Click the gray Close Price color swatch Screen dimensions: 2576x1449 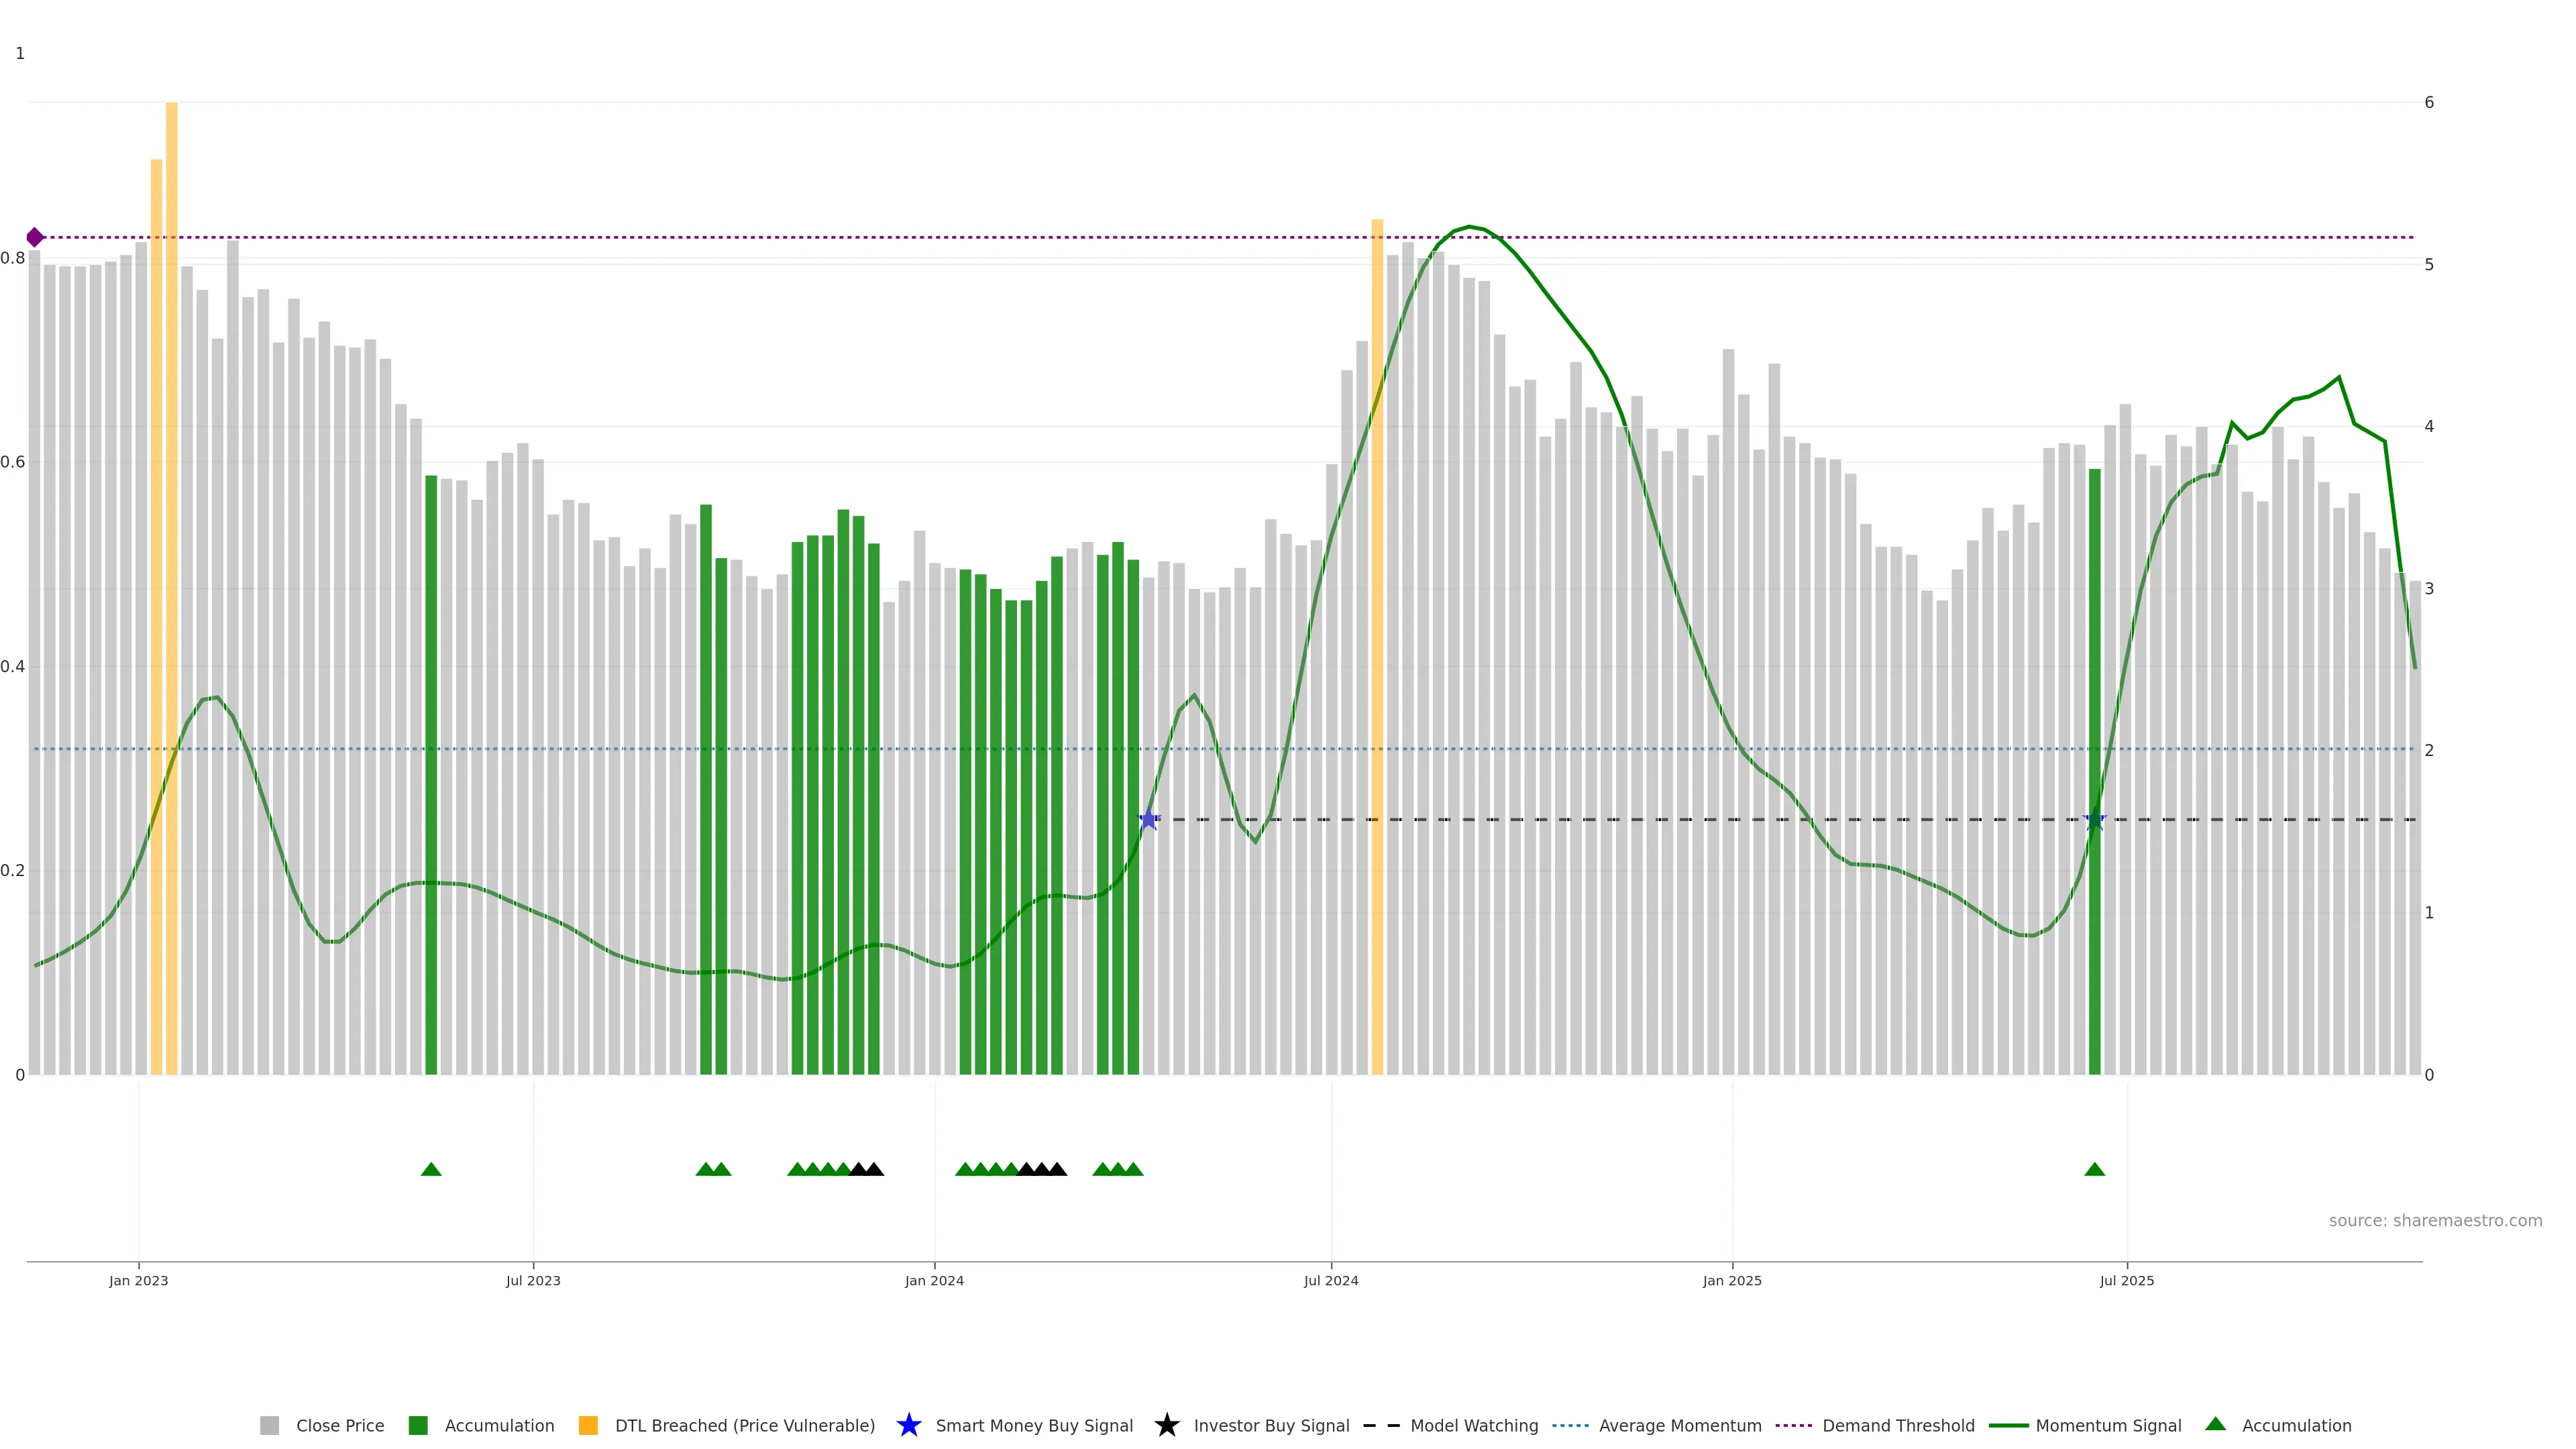269,1425
